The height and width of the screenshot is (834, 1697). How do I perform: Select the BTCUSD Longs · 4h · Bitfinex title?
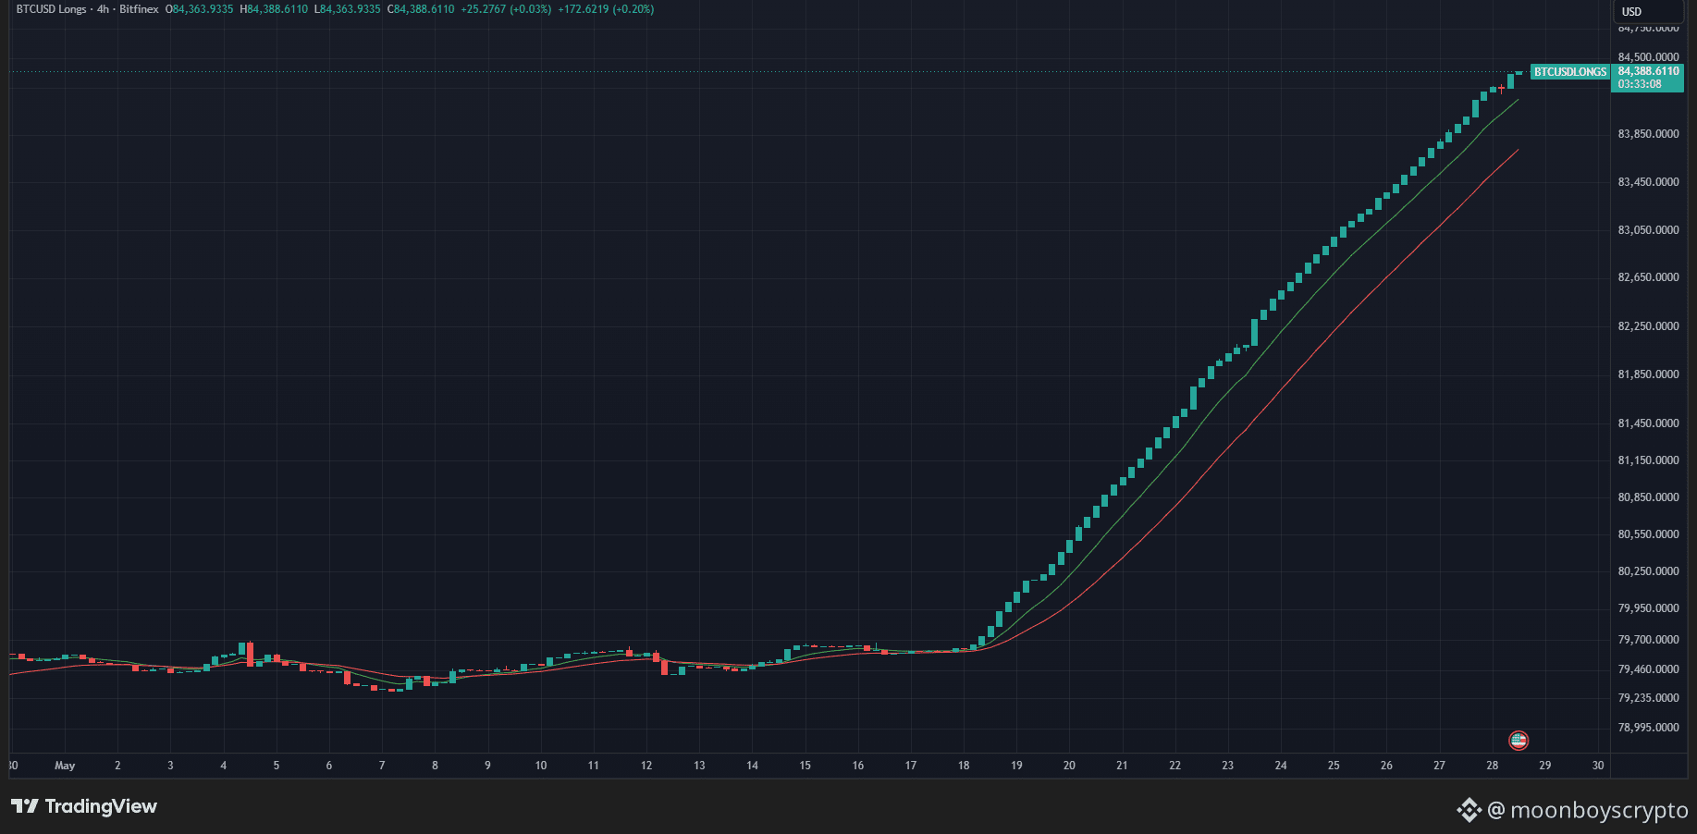(x=88, y=9)
